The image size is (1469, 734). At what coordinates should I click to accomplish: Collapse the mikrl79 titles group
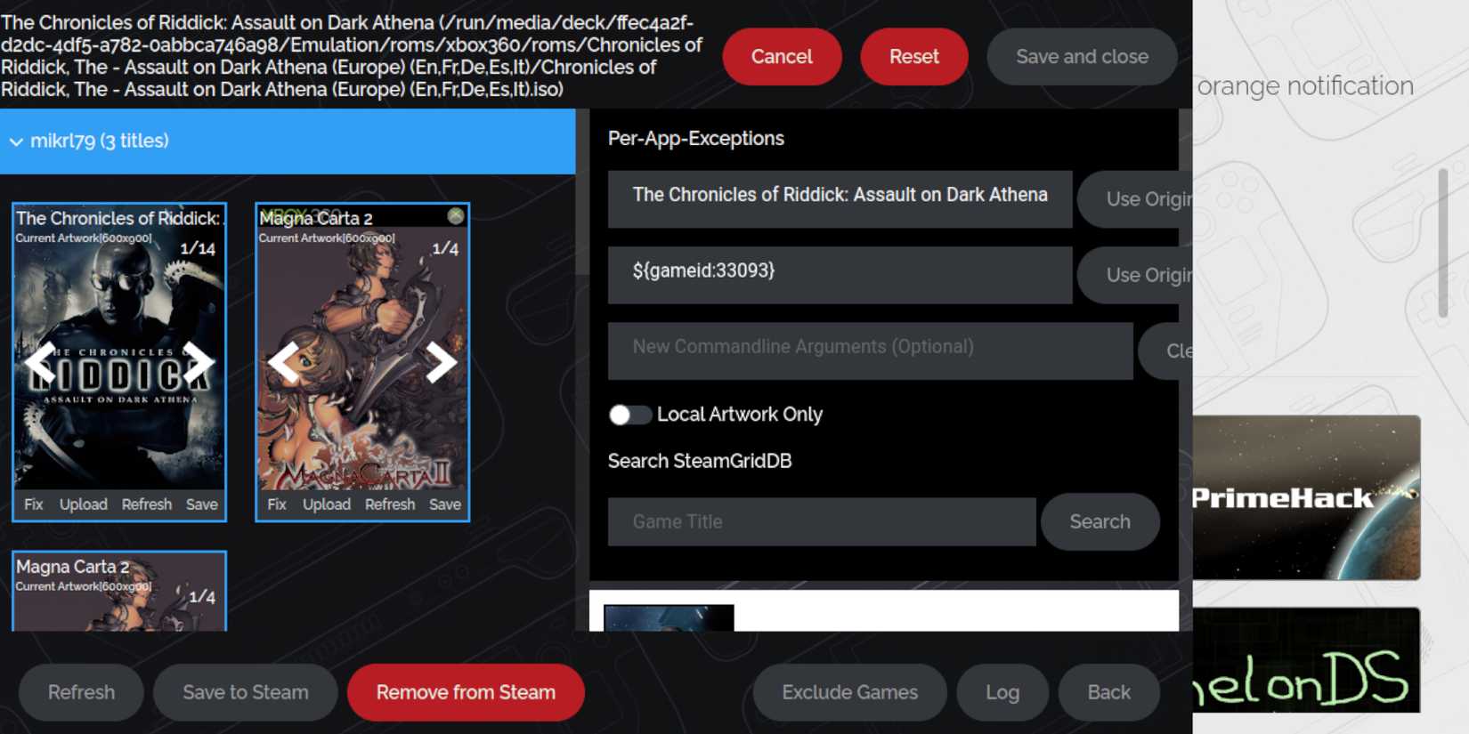[x=16, y=141]
